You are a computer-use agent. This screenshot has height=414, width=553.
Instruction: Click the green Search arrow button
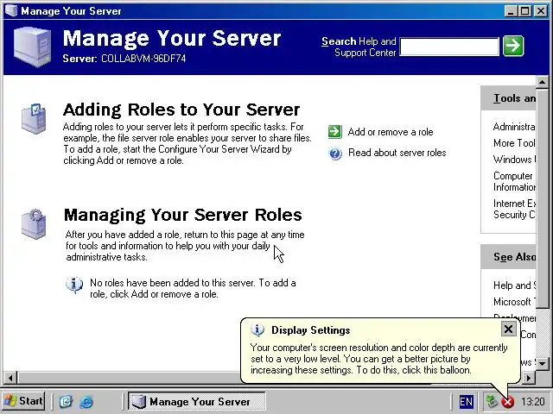513,46
